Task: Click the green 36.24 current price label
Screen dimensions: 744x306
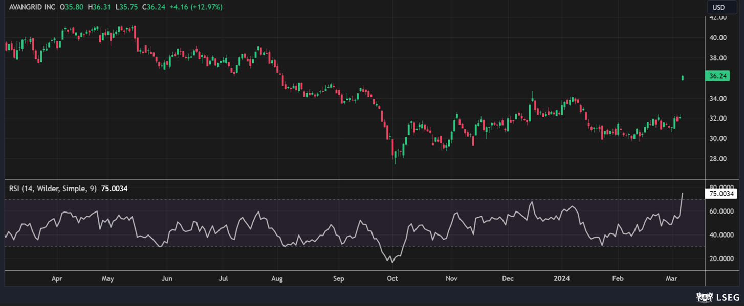Action: (x=716, y=76)
